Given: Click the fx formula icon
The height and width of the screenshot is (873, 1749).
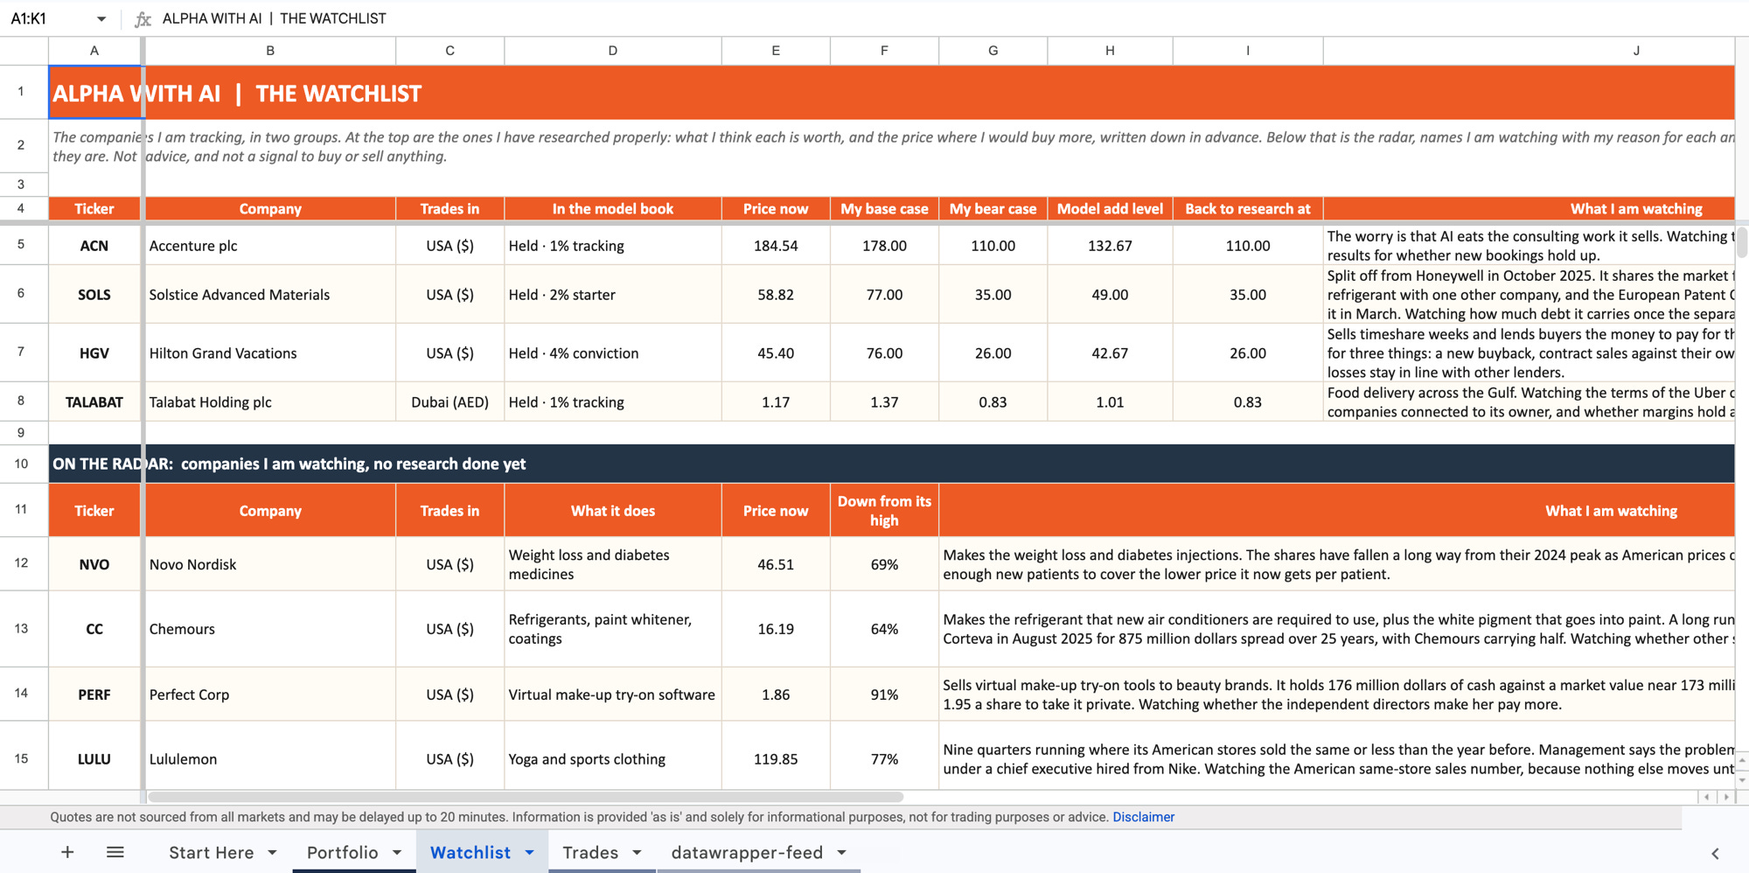Looking at the screenshot, I should coord(143,18).
